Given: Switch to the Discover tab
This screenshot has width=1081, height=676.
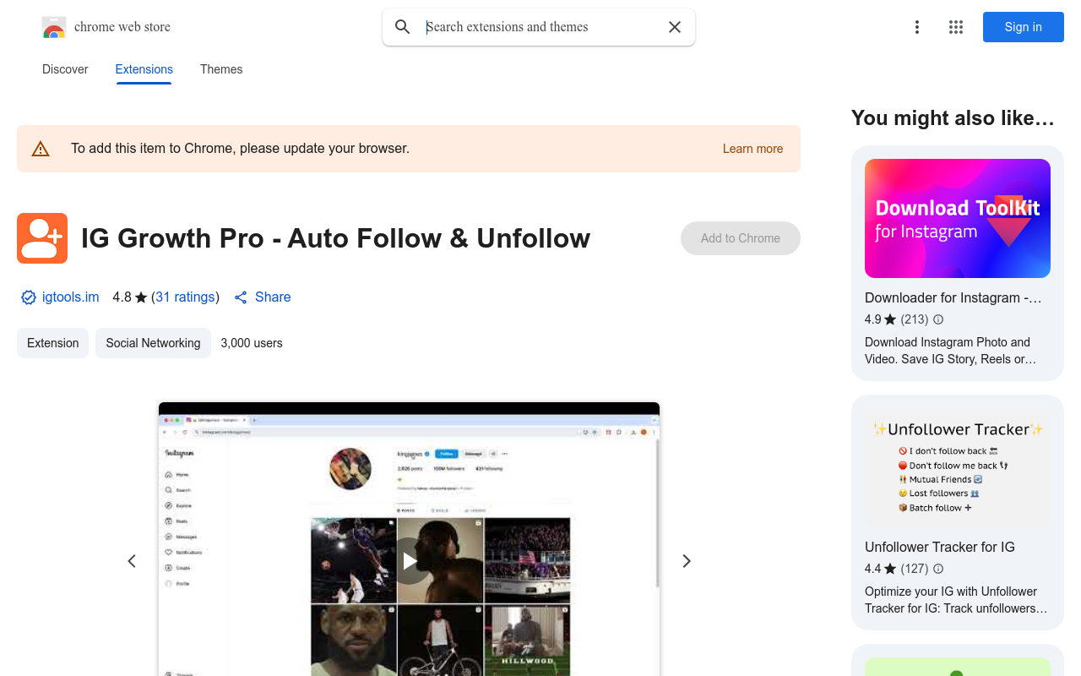Looking at the screenshot, I should 65,69.
